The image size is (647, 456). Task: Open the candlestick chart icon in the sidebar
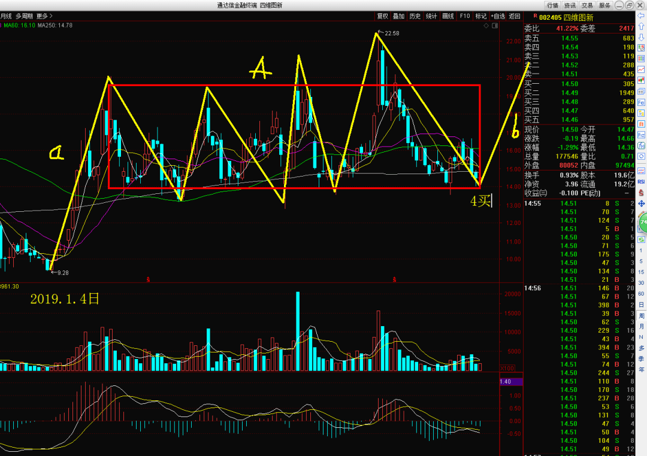[641, 80]
